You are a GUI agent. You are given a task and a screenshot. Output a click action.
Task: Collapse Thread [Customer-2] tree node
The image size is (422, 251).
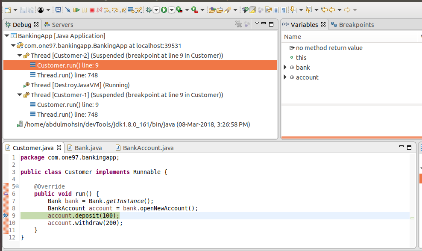pyautogui.click(x=20, y=56)
